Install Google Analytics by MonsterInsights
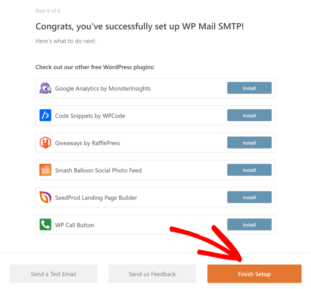This screenshot has width=311, height=289. pyautogui.click(x=249, y=88)
